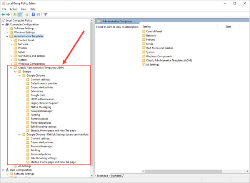Open the File menu

(4, 9)
